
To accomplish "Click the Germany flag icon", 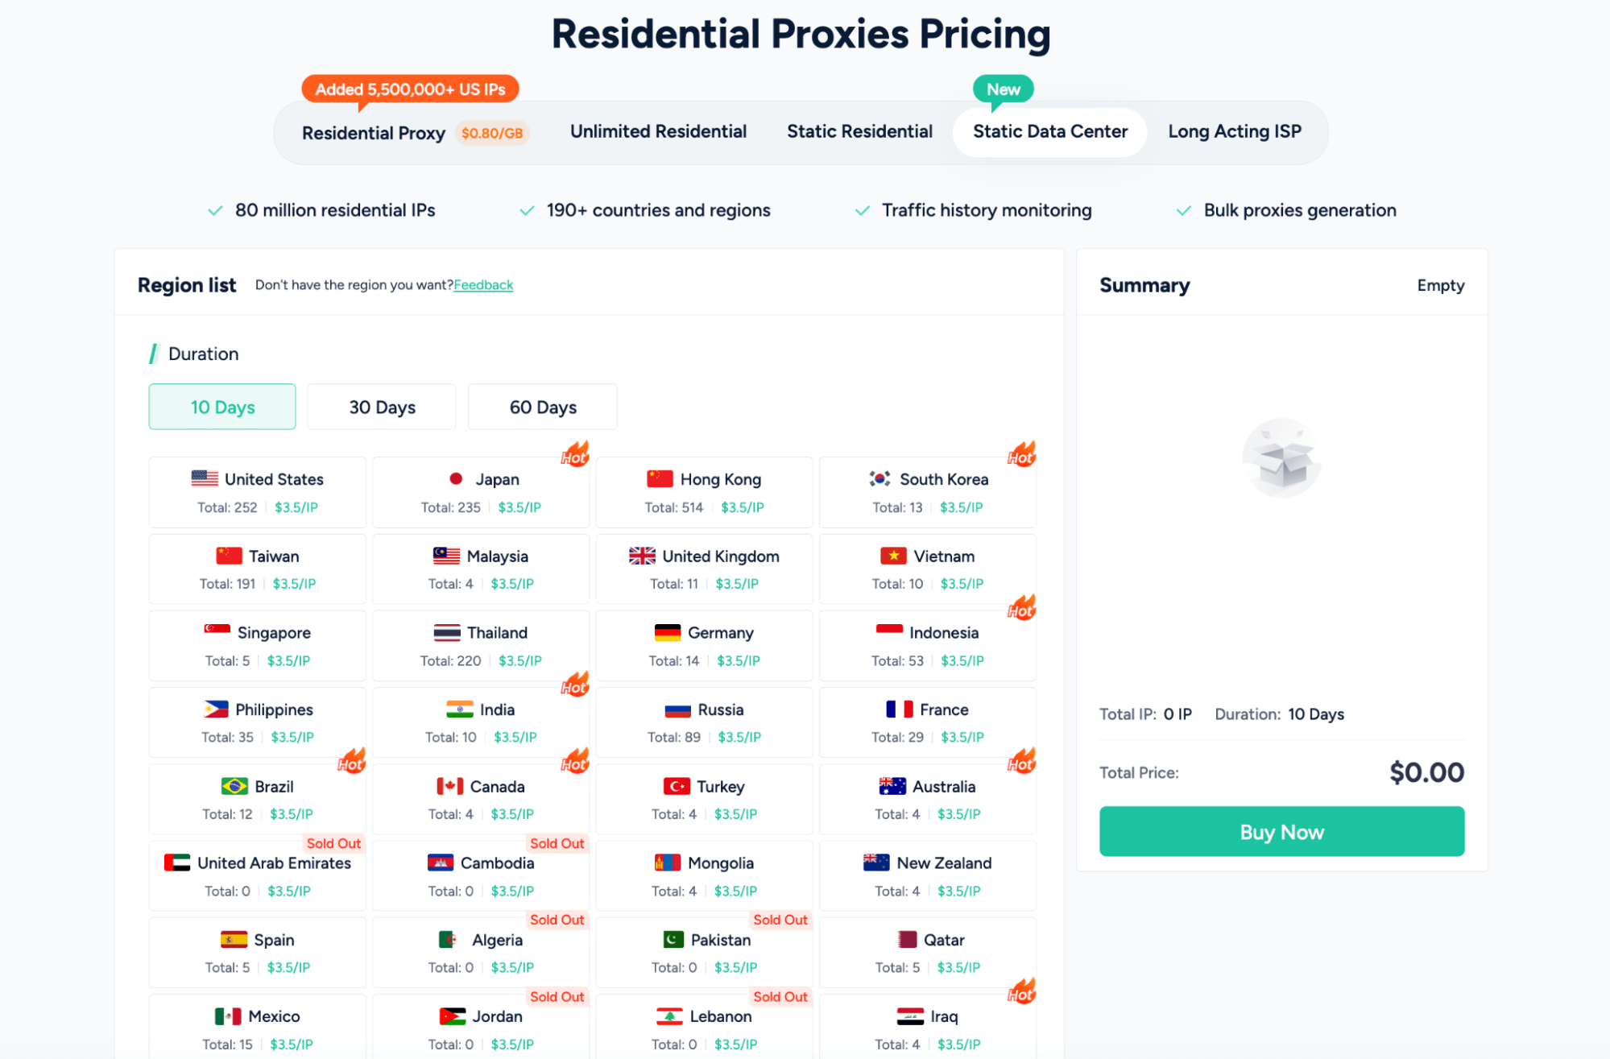I will click(668, 633).
